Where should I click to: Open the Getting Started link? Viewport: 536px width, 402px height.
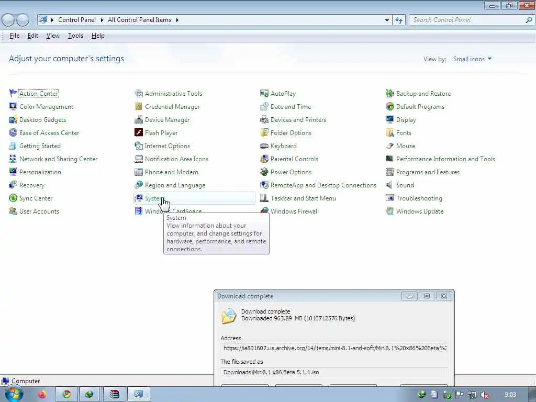40,146
